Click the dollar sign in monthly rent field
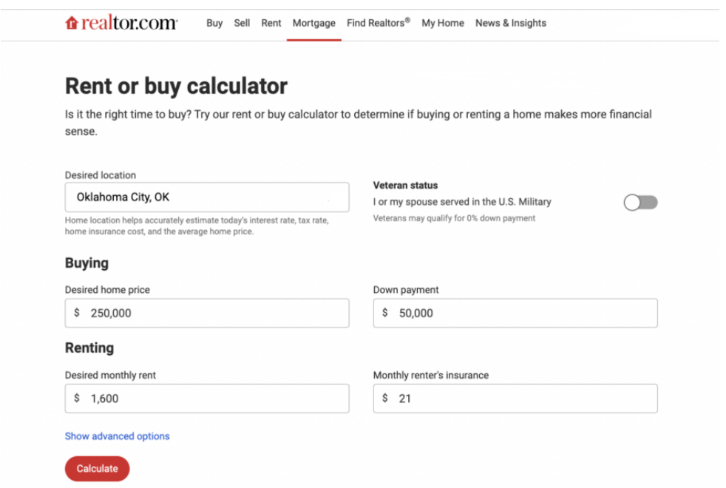The width and height of the screenshot is (726, 488). point(77,399)
